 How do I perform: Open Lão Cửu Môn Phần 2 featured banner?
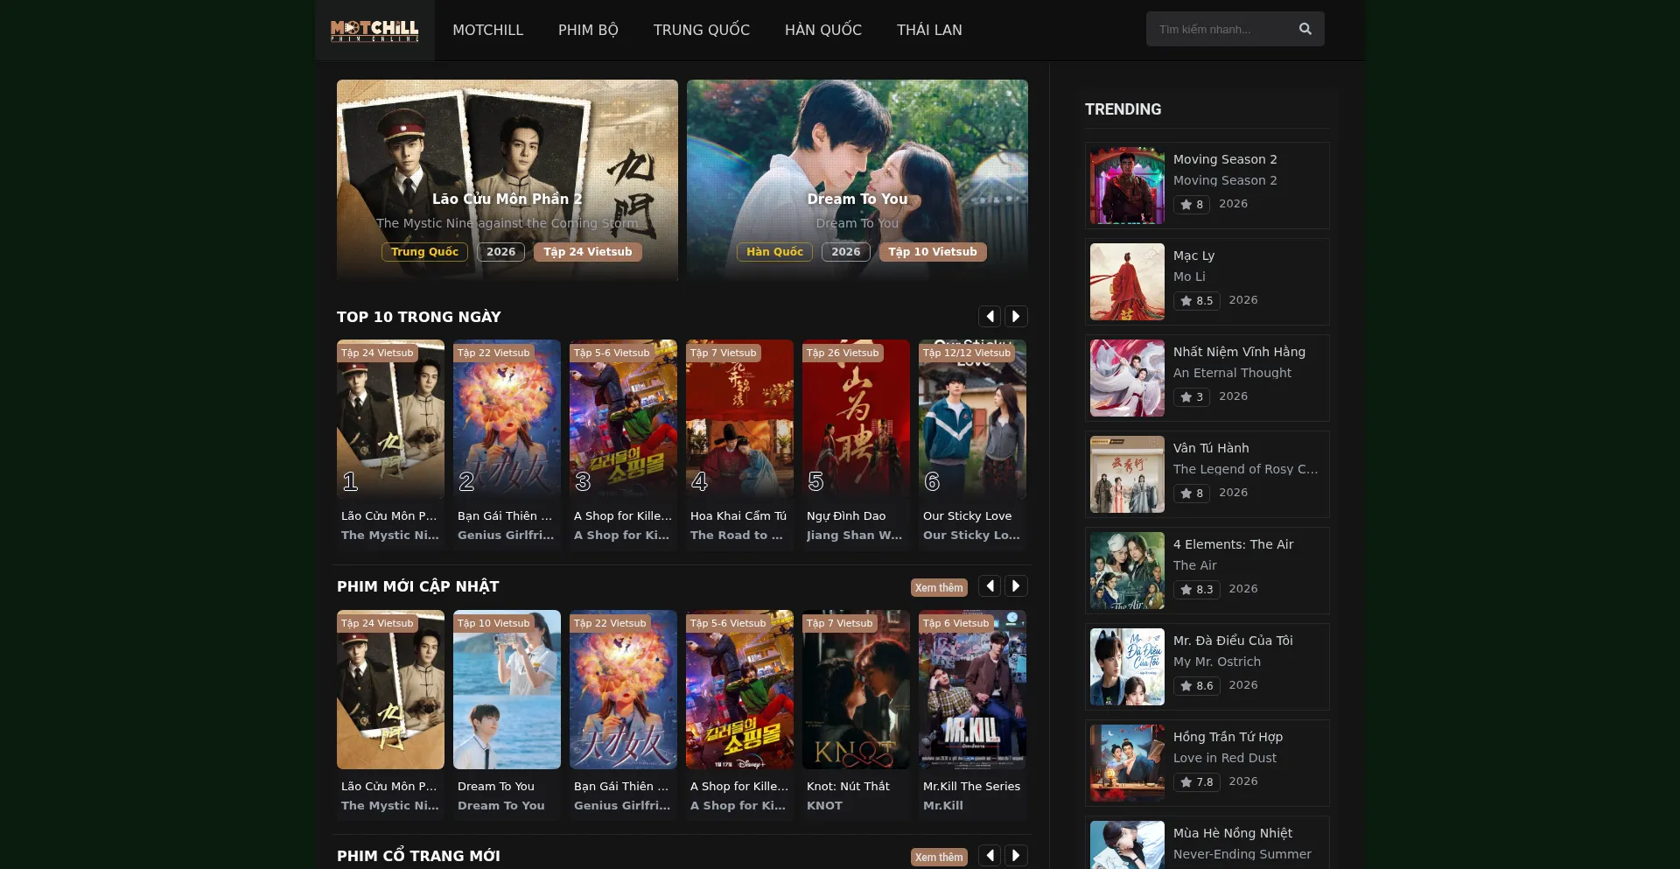(507, 180)
